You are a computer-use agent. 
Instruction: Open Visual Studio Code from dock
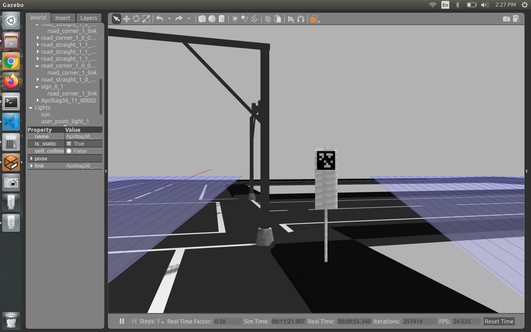[11, 122]
